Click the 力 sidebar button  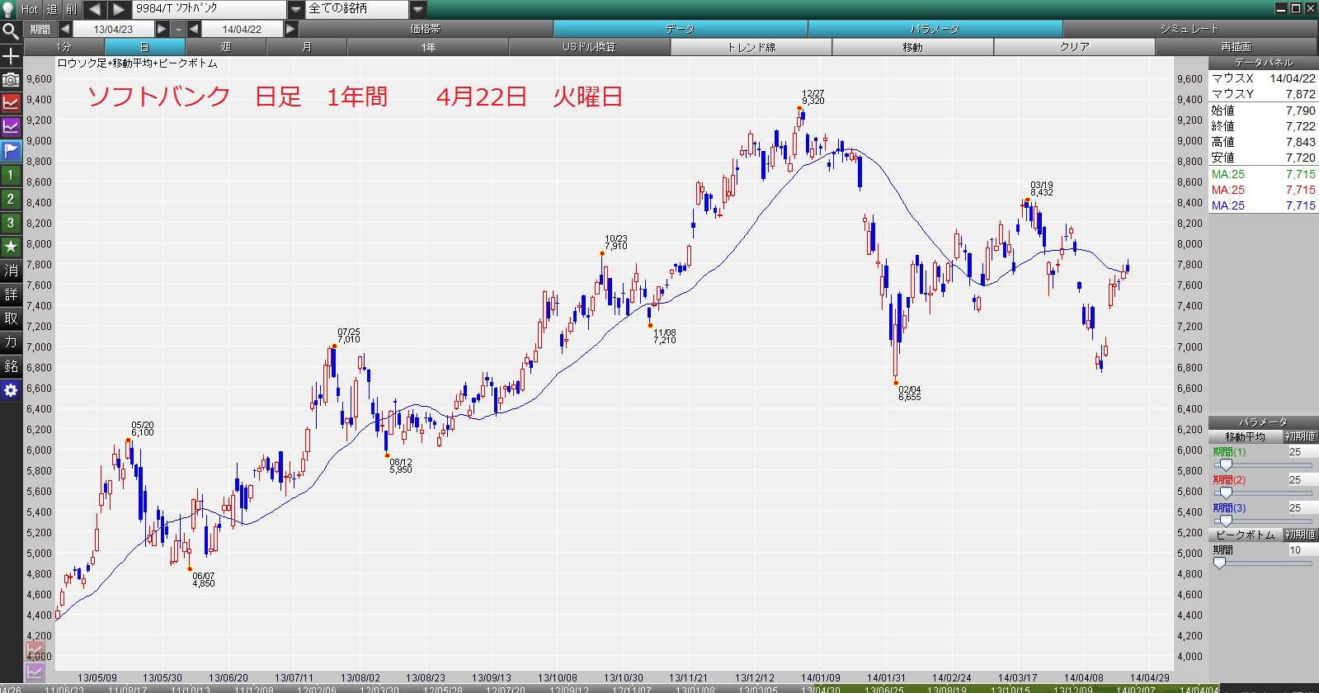click(x=11, y=342)
